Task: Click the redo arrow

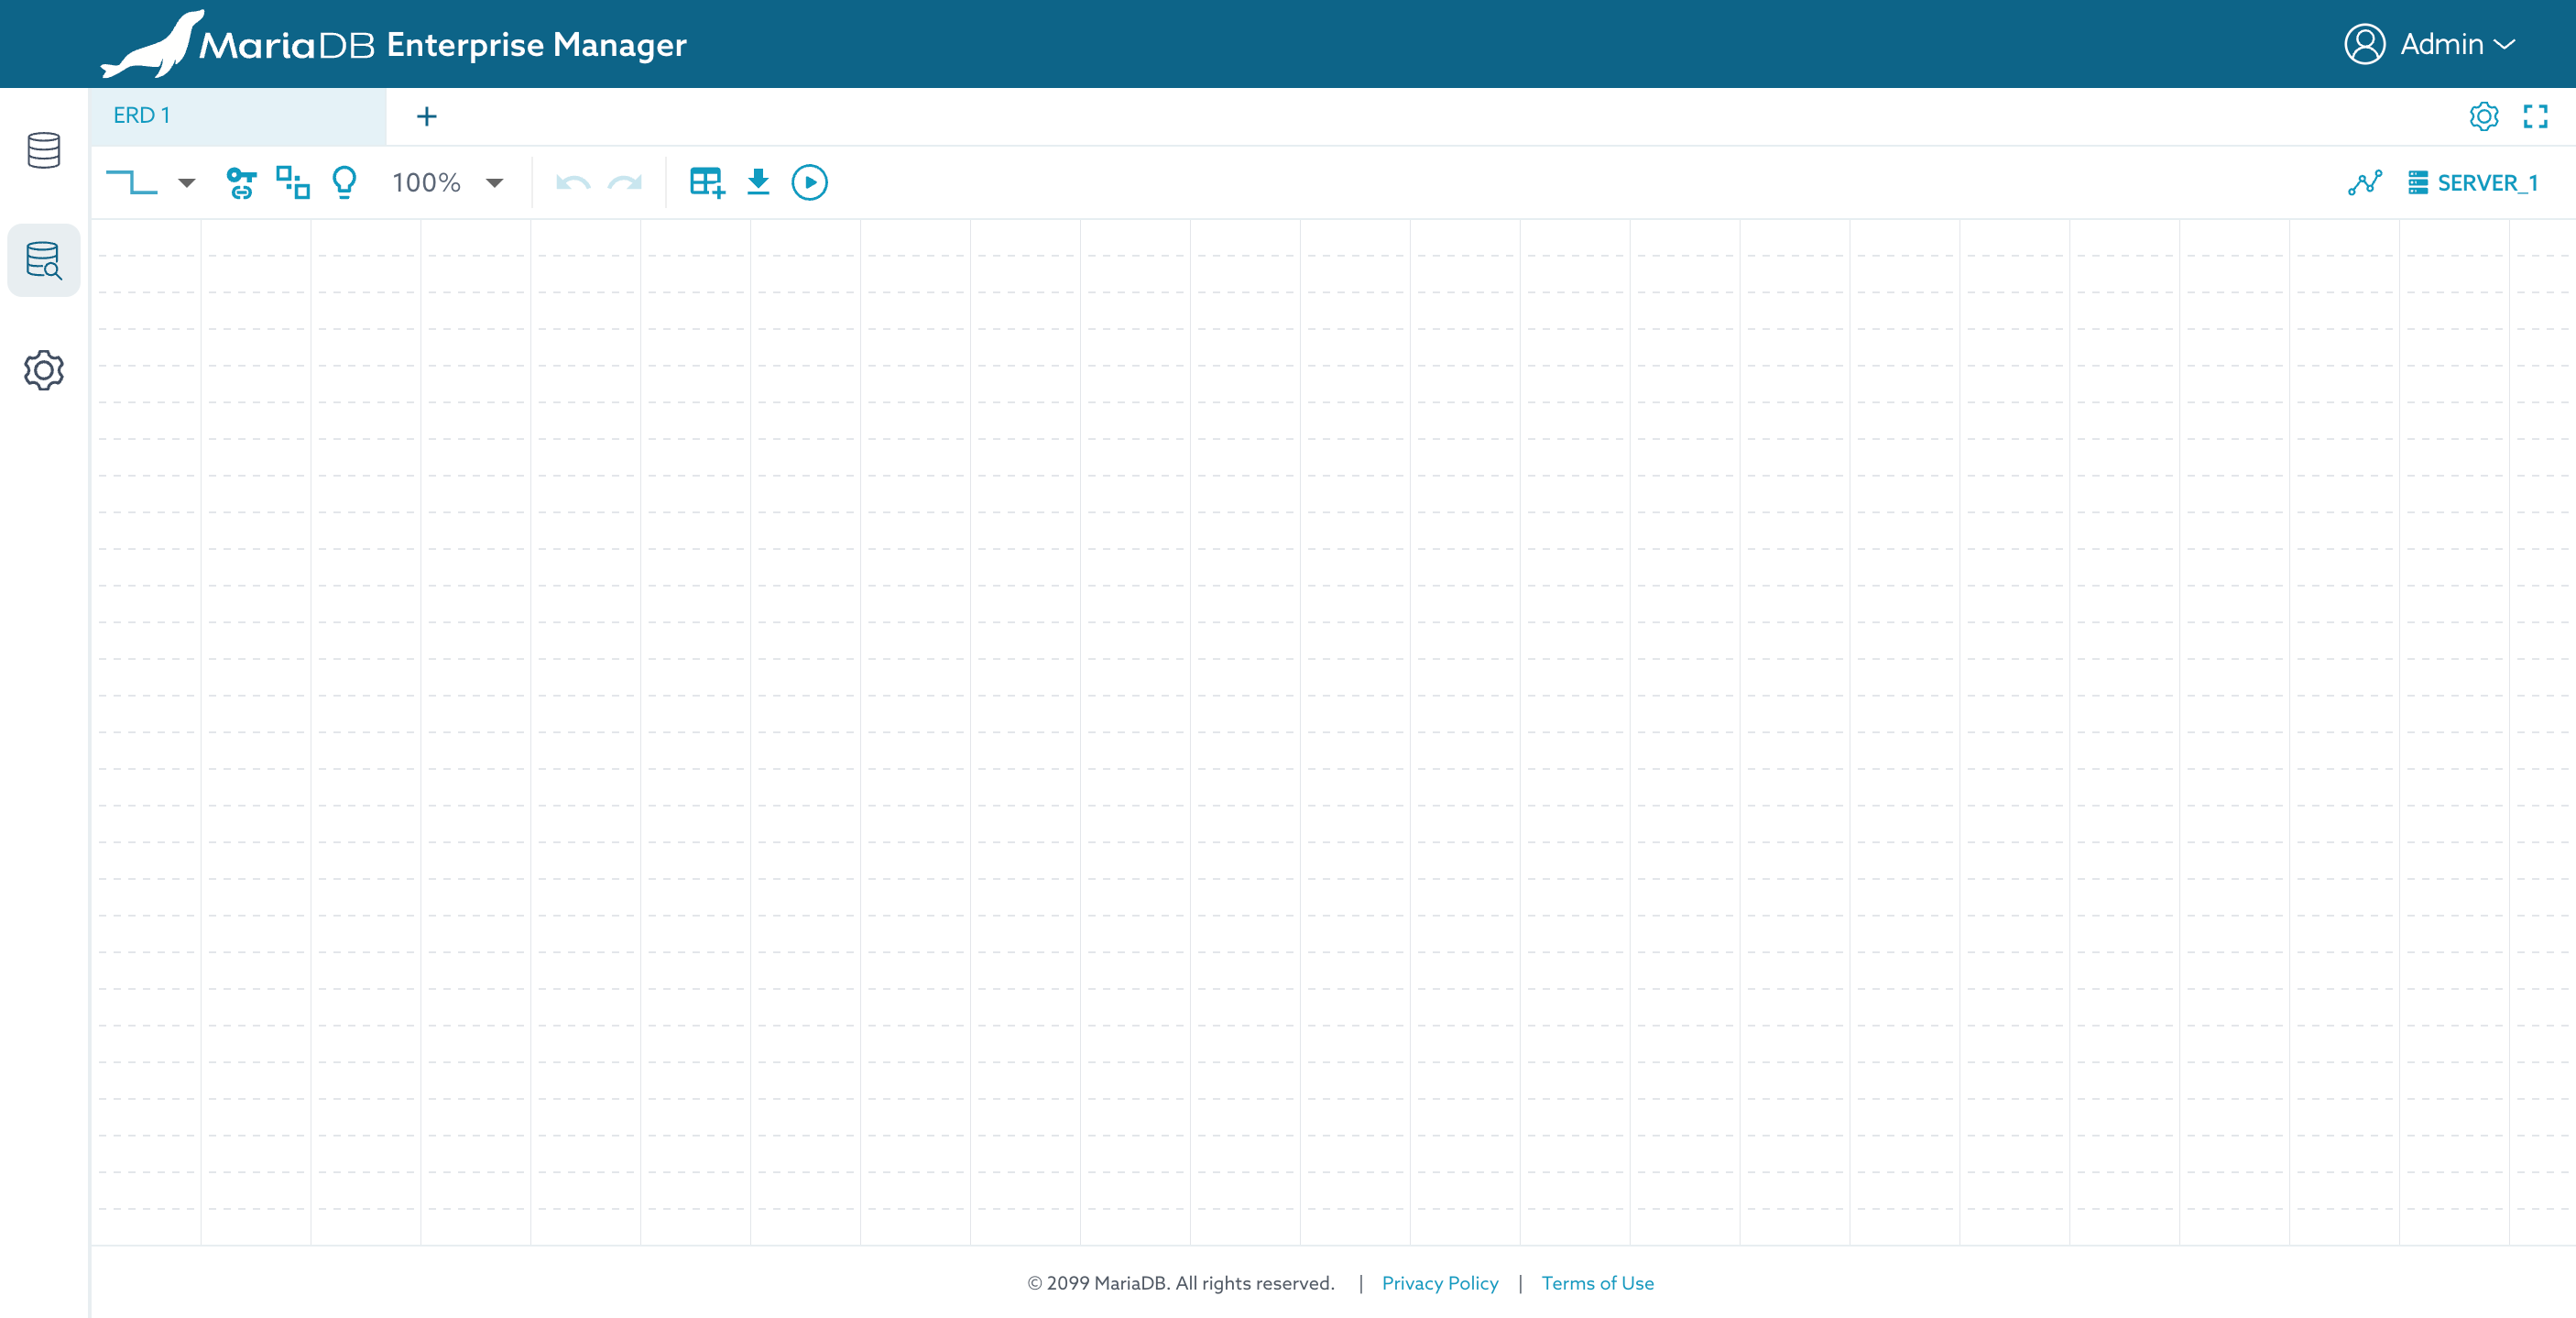Action: (x=625, y=182)
